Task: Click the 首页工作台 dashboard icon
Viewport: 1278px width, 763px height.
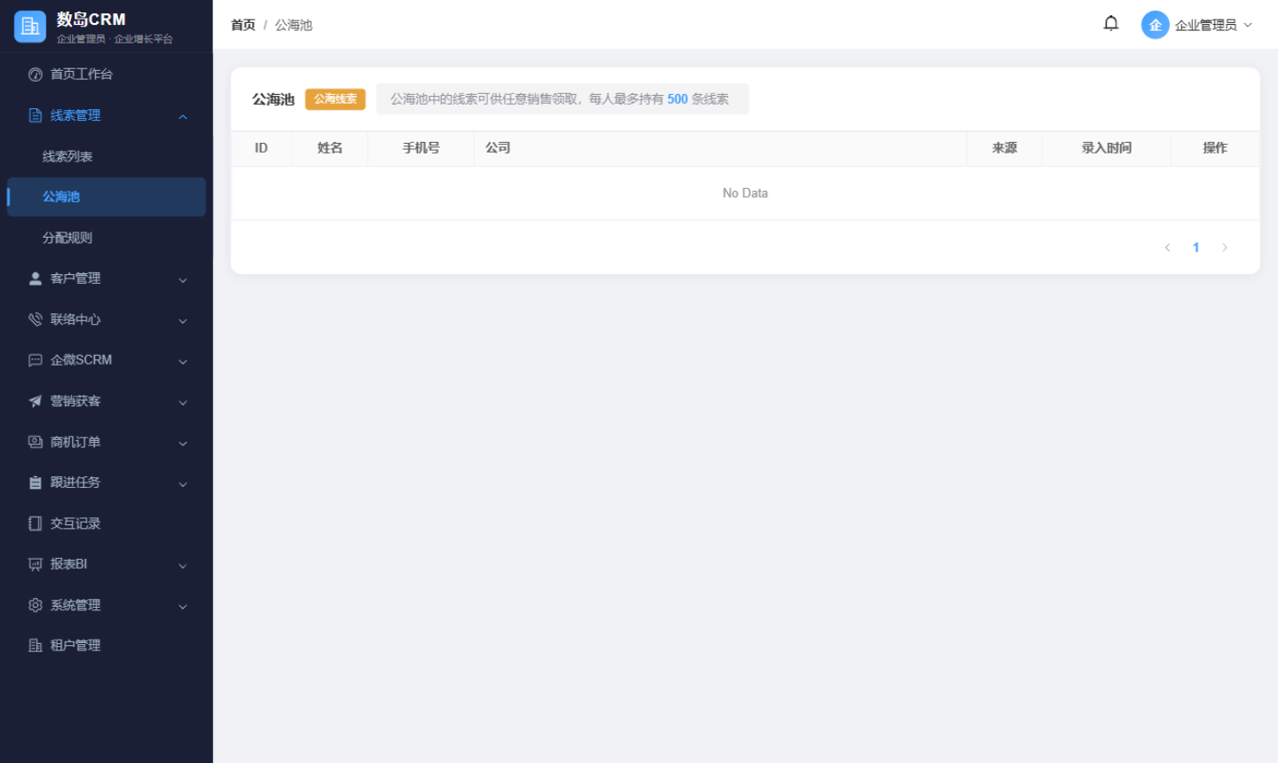Action: (x=35, y=75)
